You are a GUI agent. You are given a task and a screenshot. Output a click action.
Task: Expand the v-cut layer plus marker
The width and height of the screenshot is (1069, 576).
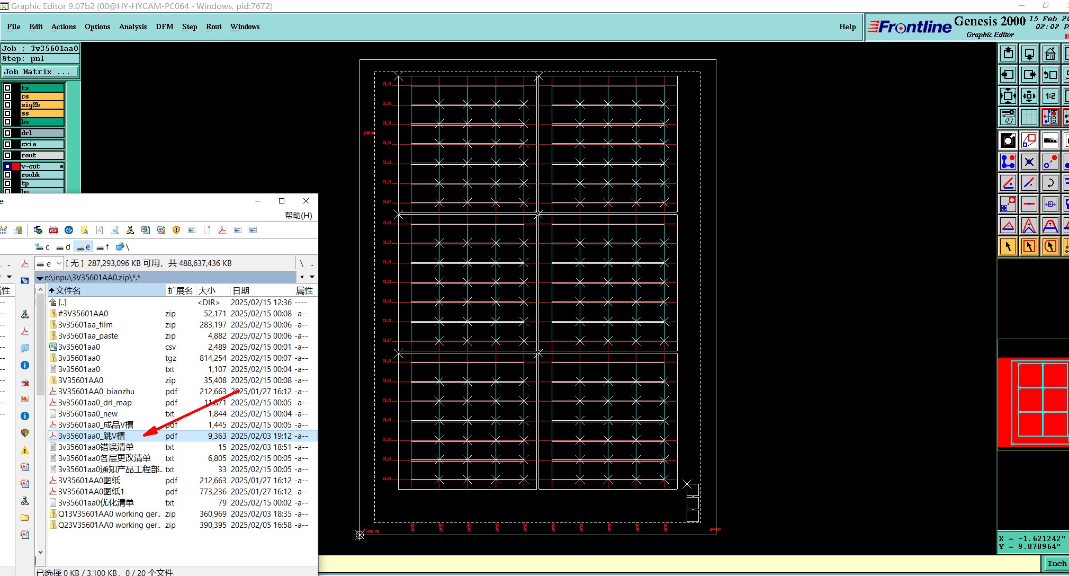(x=61, y=166)
